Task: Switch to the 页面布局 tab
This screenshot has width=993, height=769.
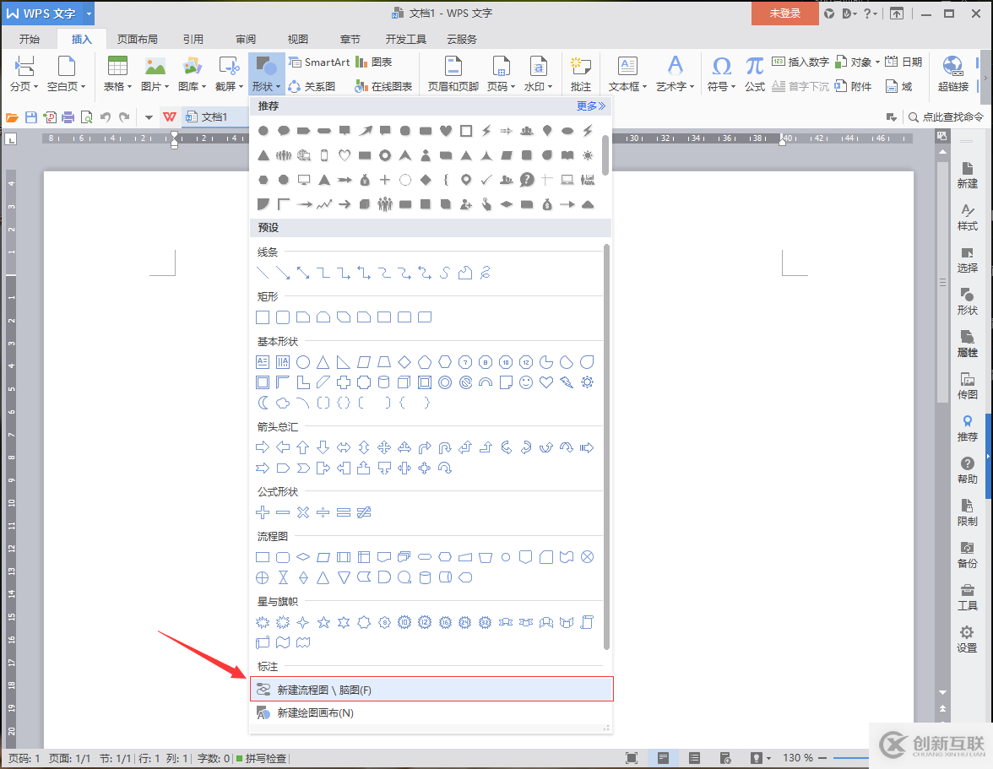Action: (137, 39)
